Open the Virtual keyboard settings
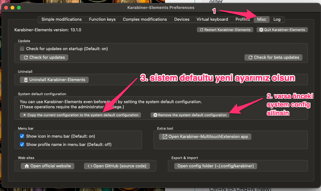The width and height of the screenshot is (321, 191). click(212, 19)
